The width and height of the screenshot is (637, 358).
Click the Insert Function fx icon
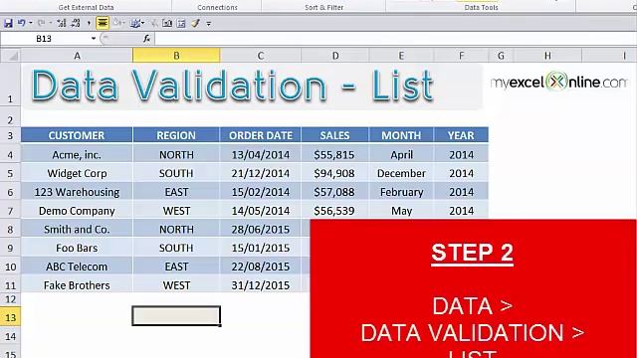(x=146, y=38)
